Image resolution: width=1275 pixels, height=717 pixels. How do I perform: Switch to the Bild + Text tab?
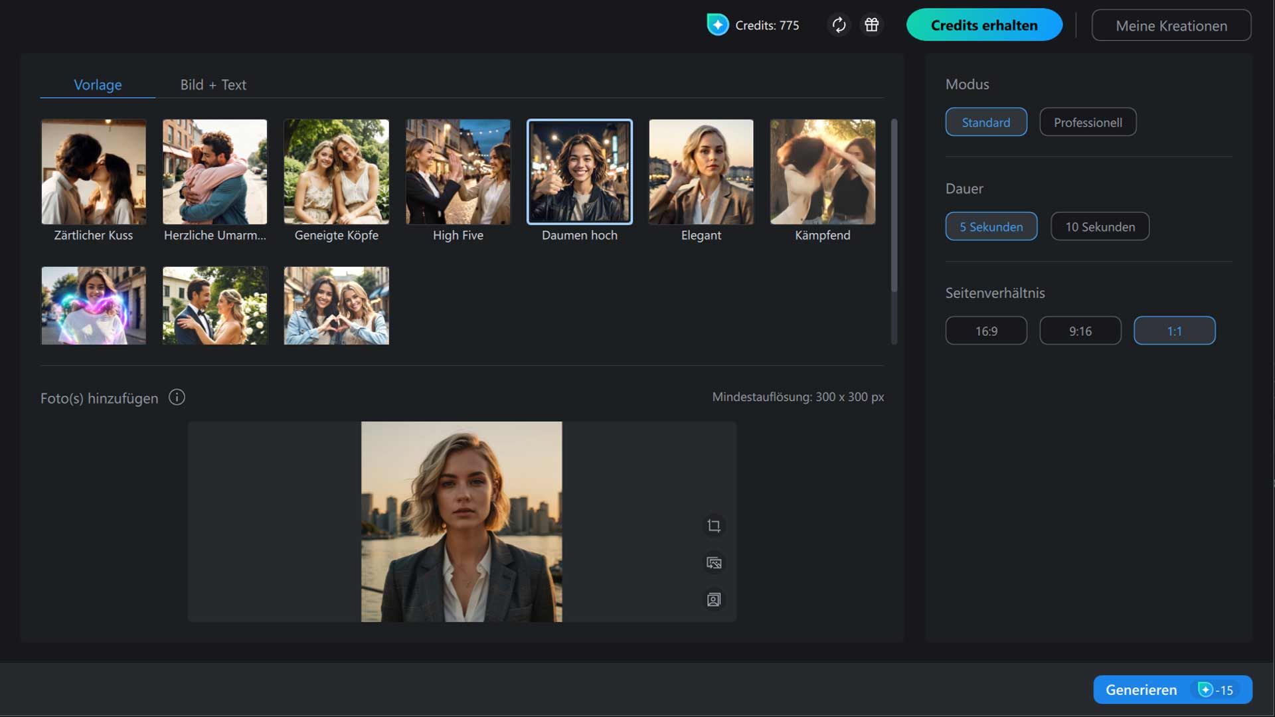[213, 85]
